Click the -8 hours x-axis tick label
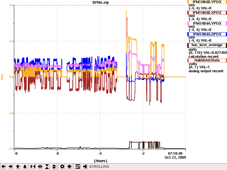Screen dimensions: 227x170 (16, 153)
